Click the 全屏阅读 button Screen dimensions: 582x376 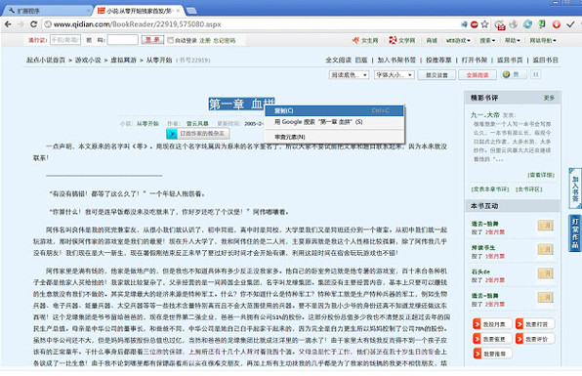pos(478,75)
